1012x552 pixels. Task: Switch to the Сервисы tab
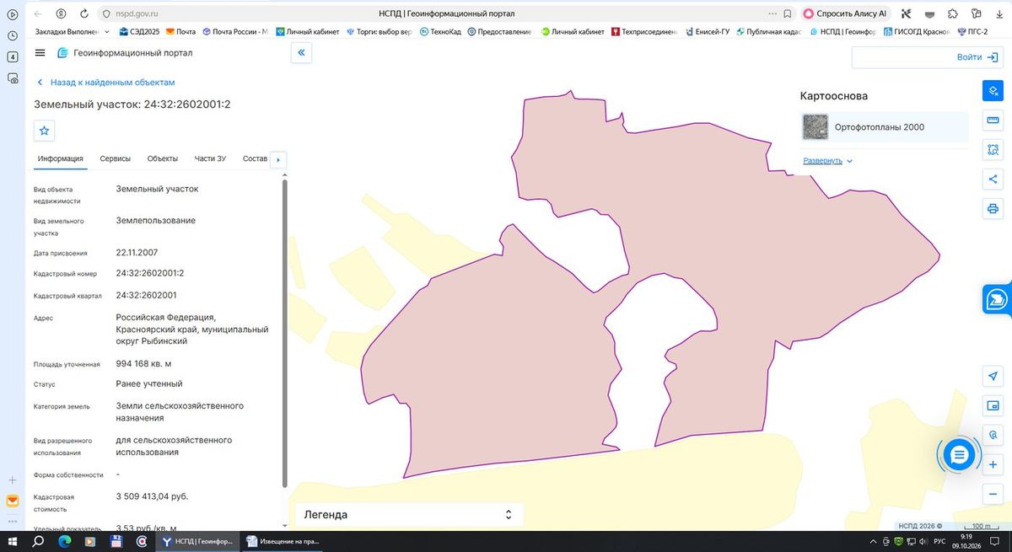115,158
